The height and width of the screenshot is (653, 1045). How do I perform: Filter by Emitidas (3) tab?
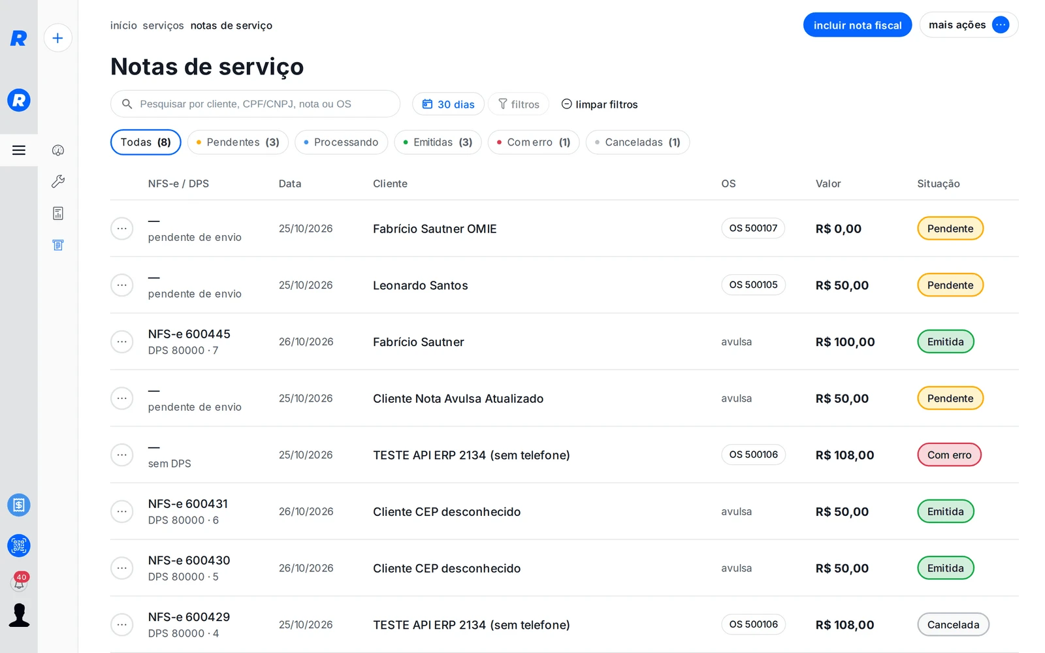(438, 142)
